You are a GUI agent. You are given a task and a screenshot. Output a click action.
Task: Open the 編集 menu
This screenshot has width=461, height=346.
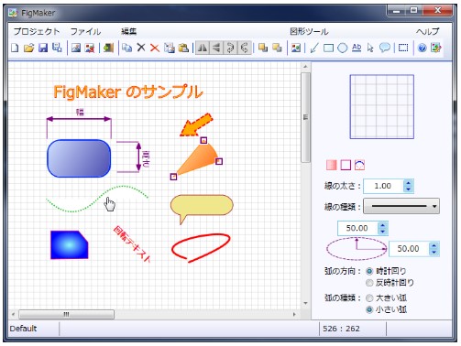coord(128,31)
